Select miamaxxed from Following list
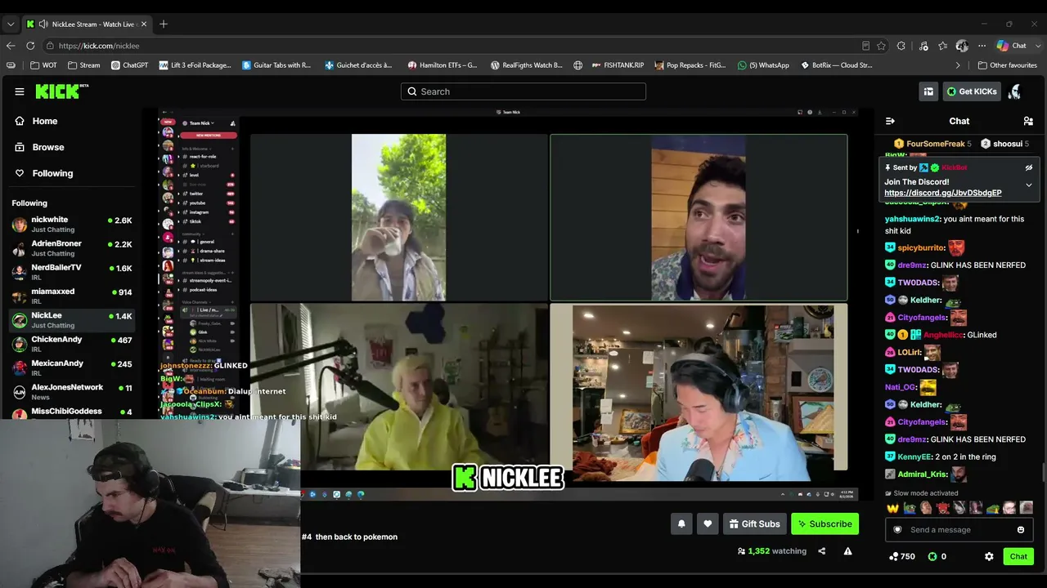 coord(72,296)
